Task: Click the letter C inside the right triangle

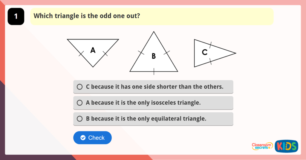Action: 204,53
